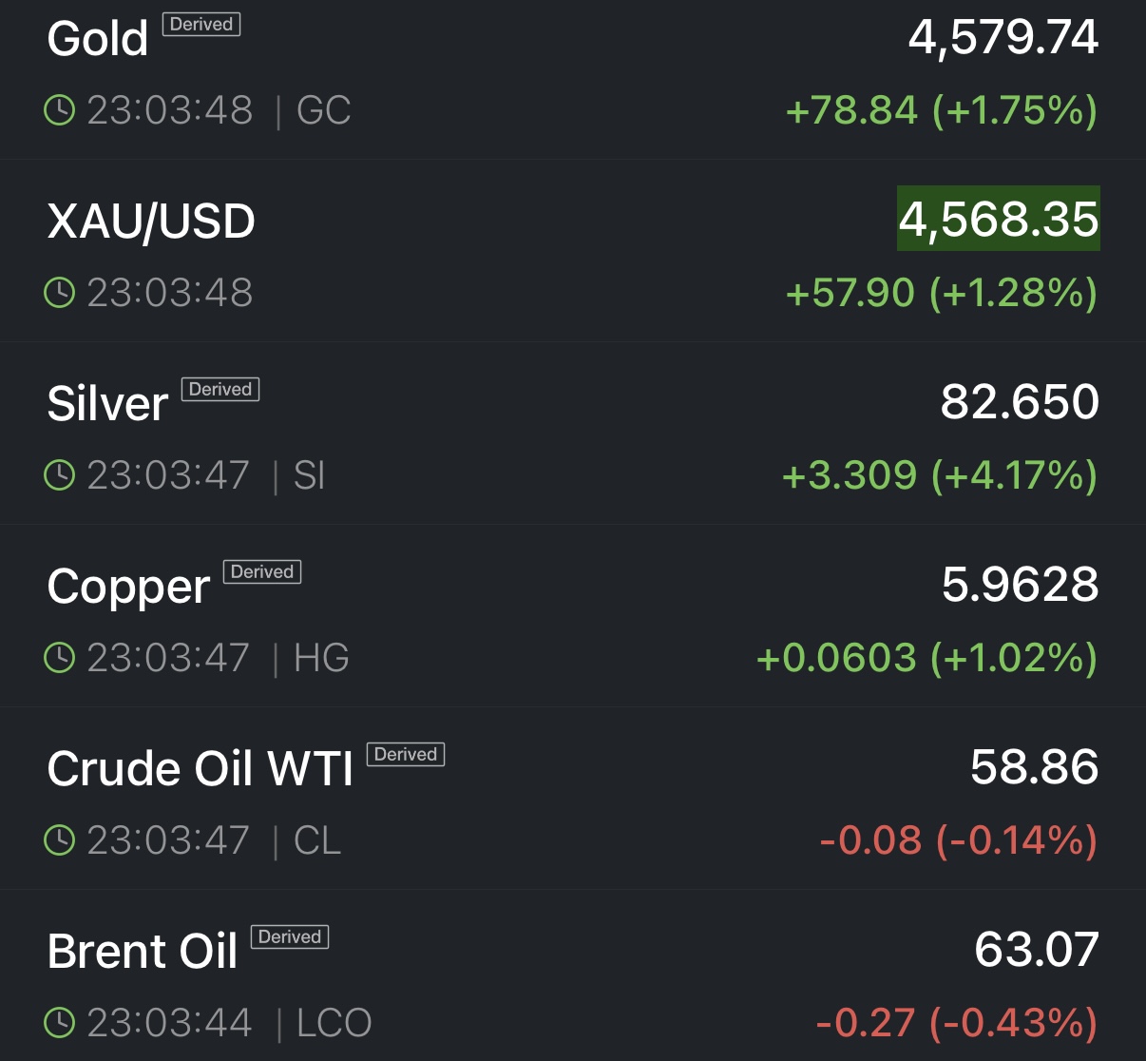
Task: Click the Derived badge next to Silver
Action: [x=220, y=390]
